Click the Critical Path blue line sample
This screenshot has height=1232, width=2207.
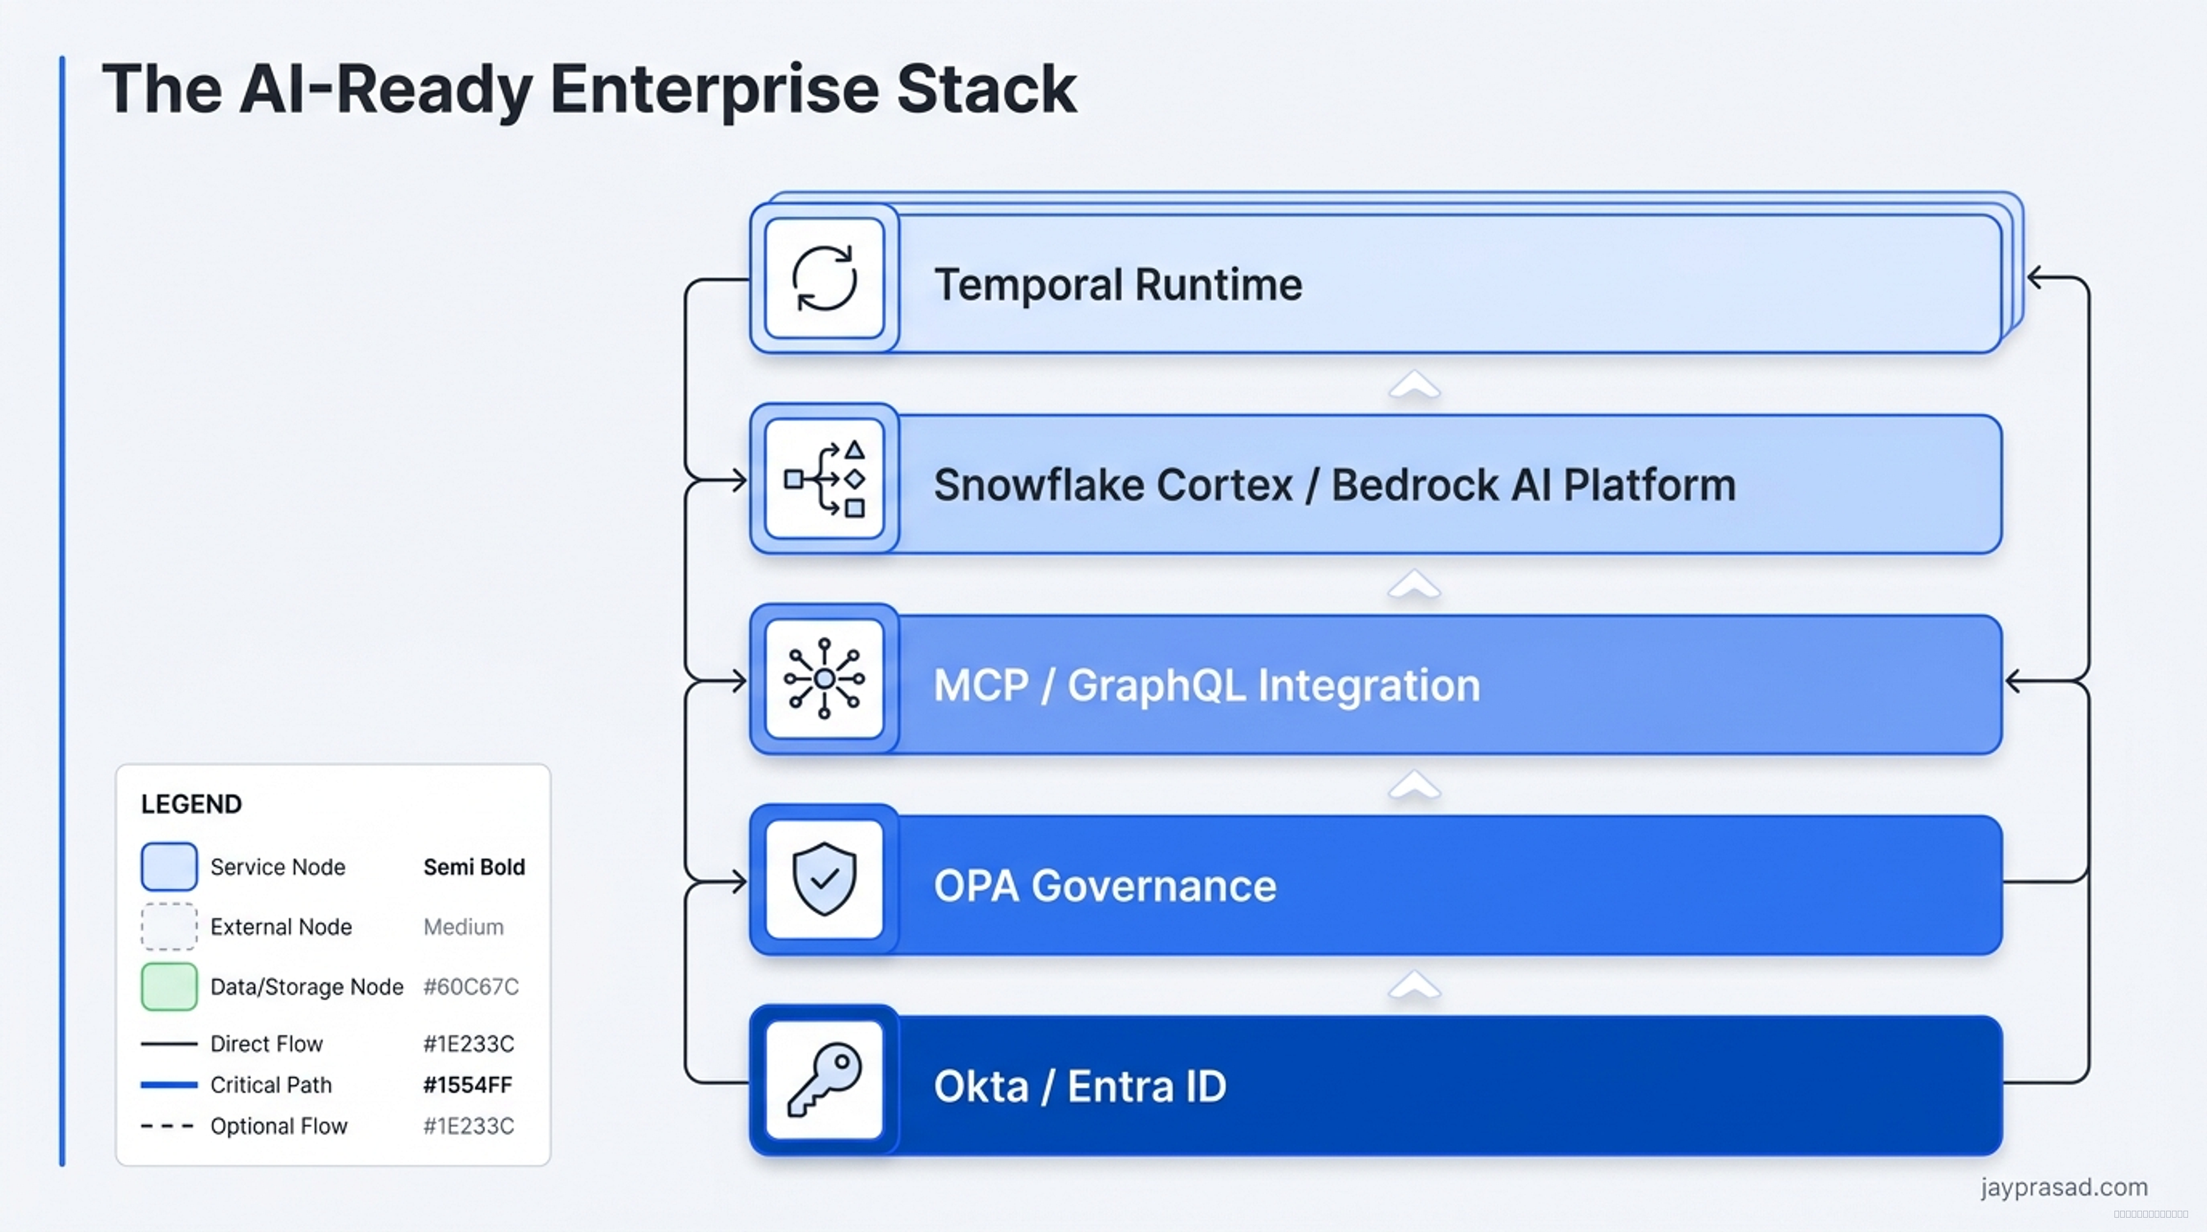(169, 1085)
